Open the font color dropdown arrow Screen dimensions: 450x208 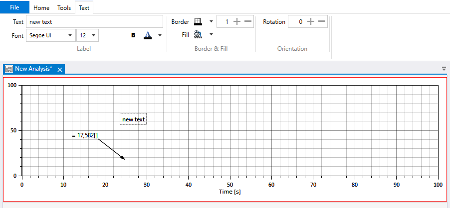160,35
